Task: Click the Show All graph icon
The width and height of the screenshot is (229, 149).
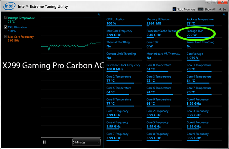Action: click(x=200, y=9)
